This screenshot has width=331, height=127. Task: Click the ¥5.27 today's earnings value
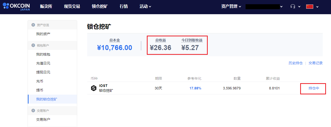coord(190,48)
